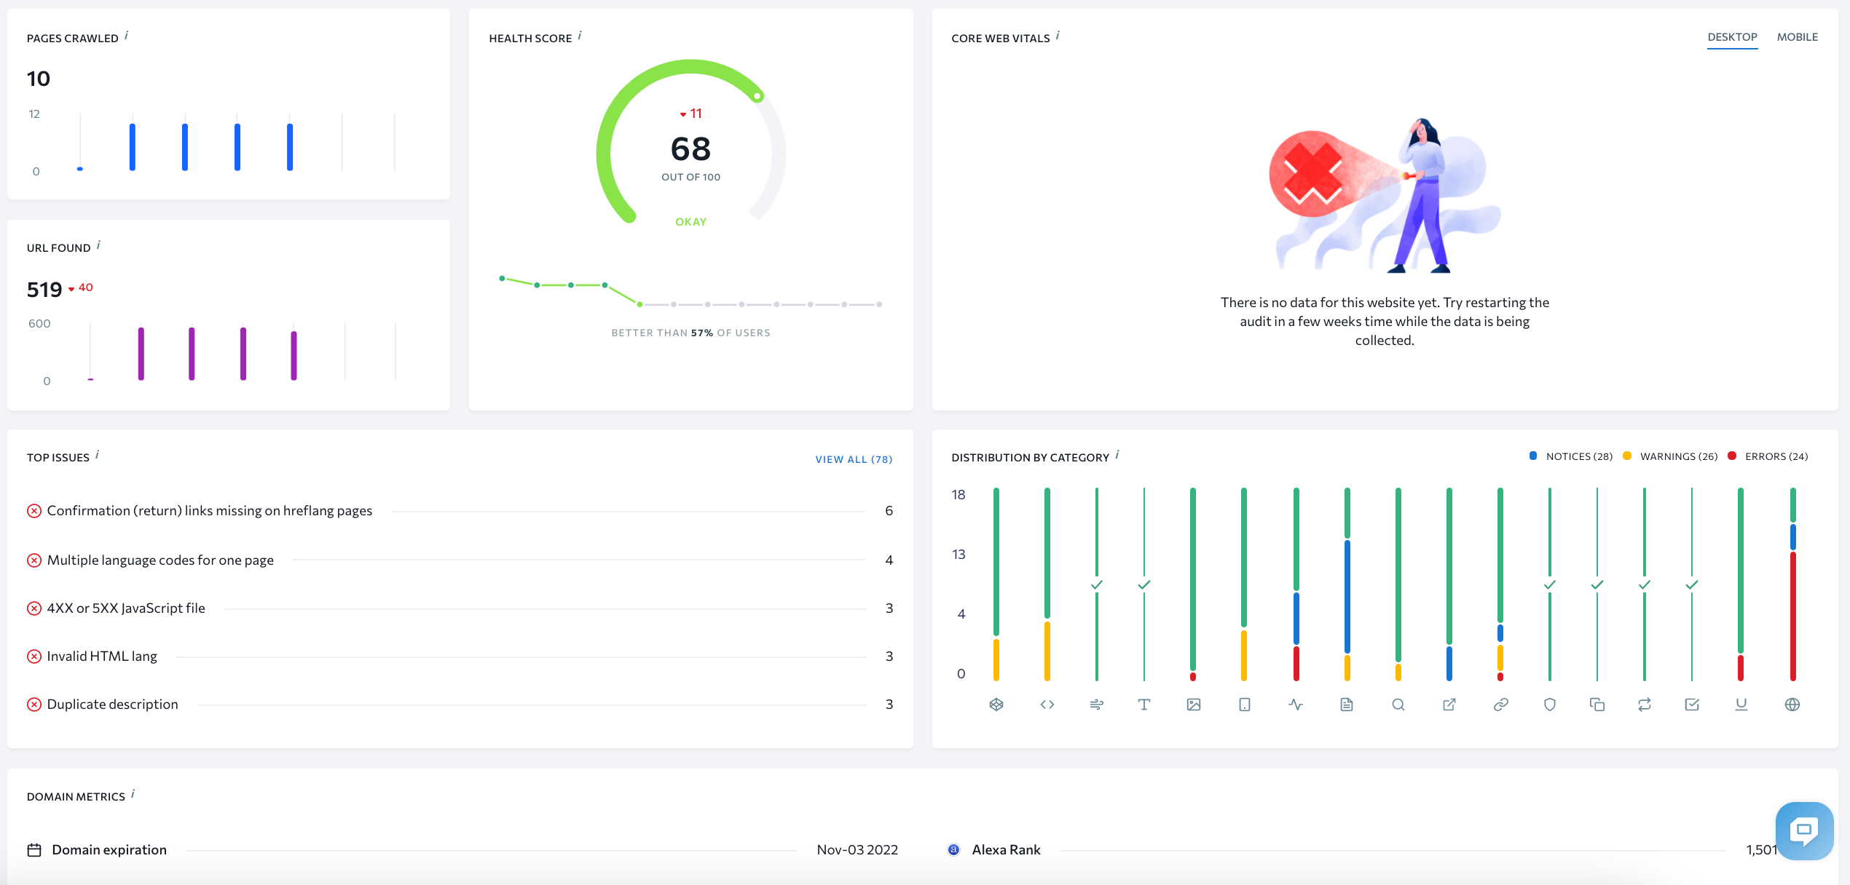Click the shield security category icon

[1550, 705]
